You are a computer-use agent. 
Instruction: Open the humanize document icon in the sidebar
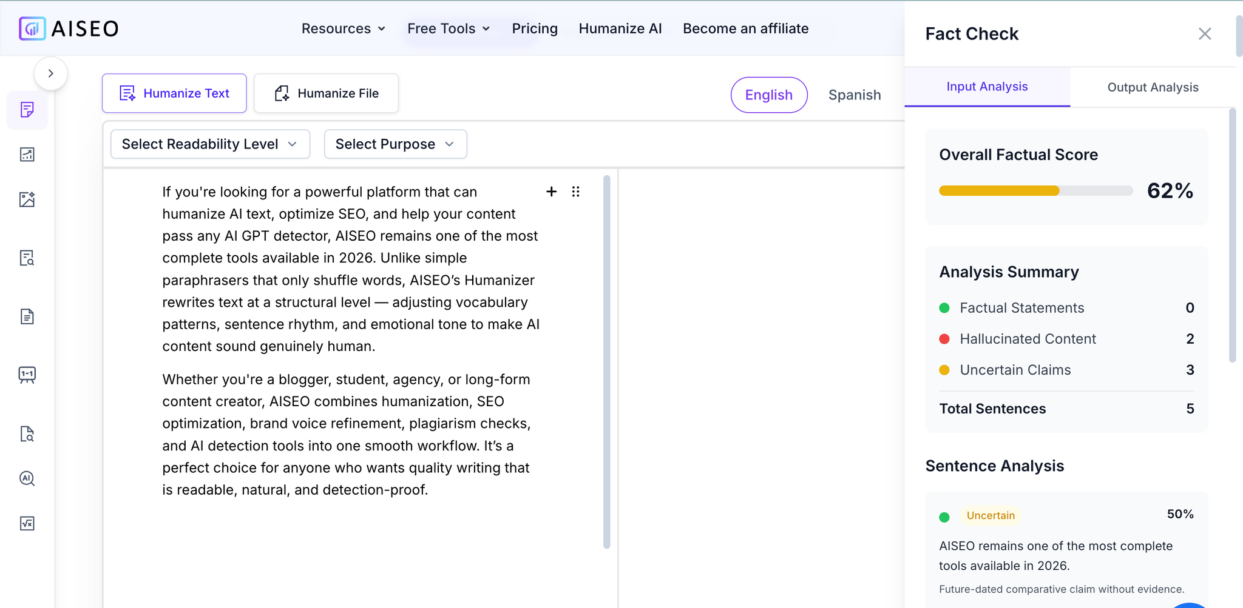[27, 110]
